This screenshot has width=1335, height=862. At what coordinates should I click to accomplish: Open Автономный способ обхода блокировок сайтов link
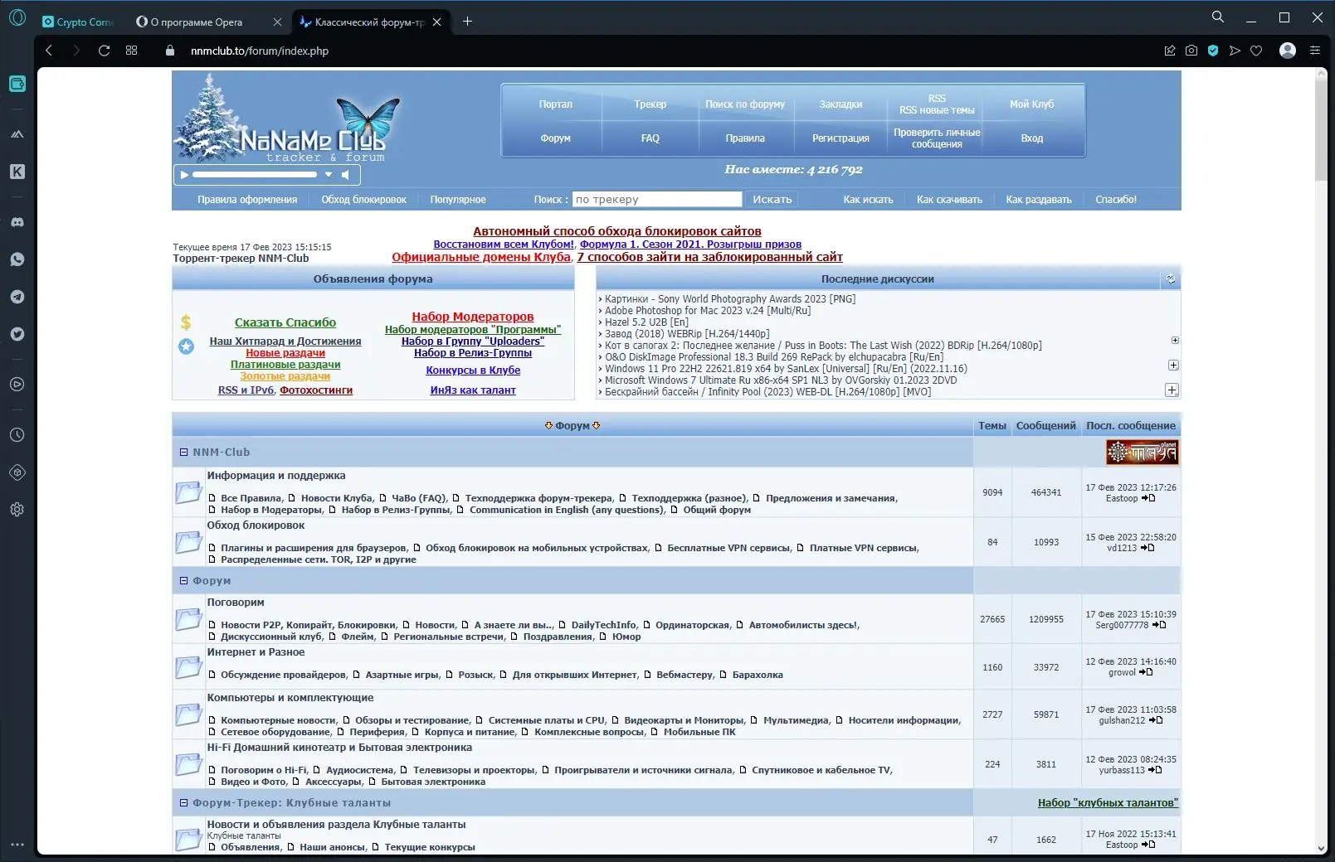[616, 231]
